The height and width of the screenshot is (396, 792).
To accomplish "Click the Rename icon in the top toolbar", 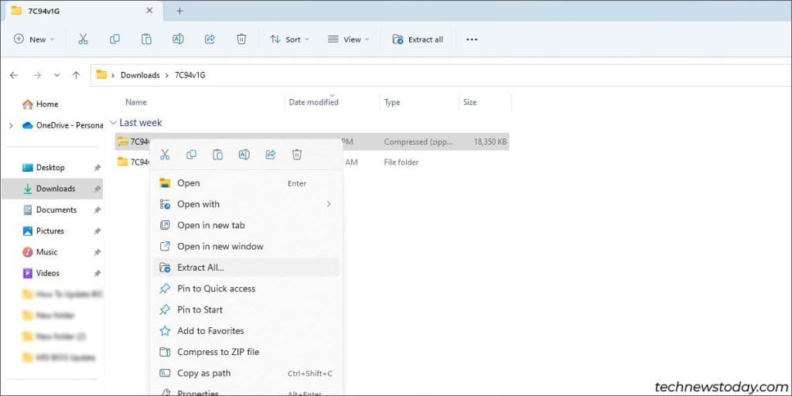I will [x=178, y=39].
